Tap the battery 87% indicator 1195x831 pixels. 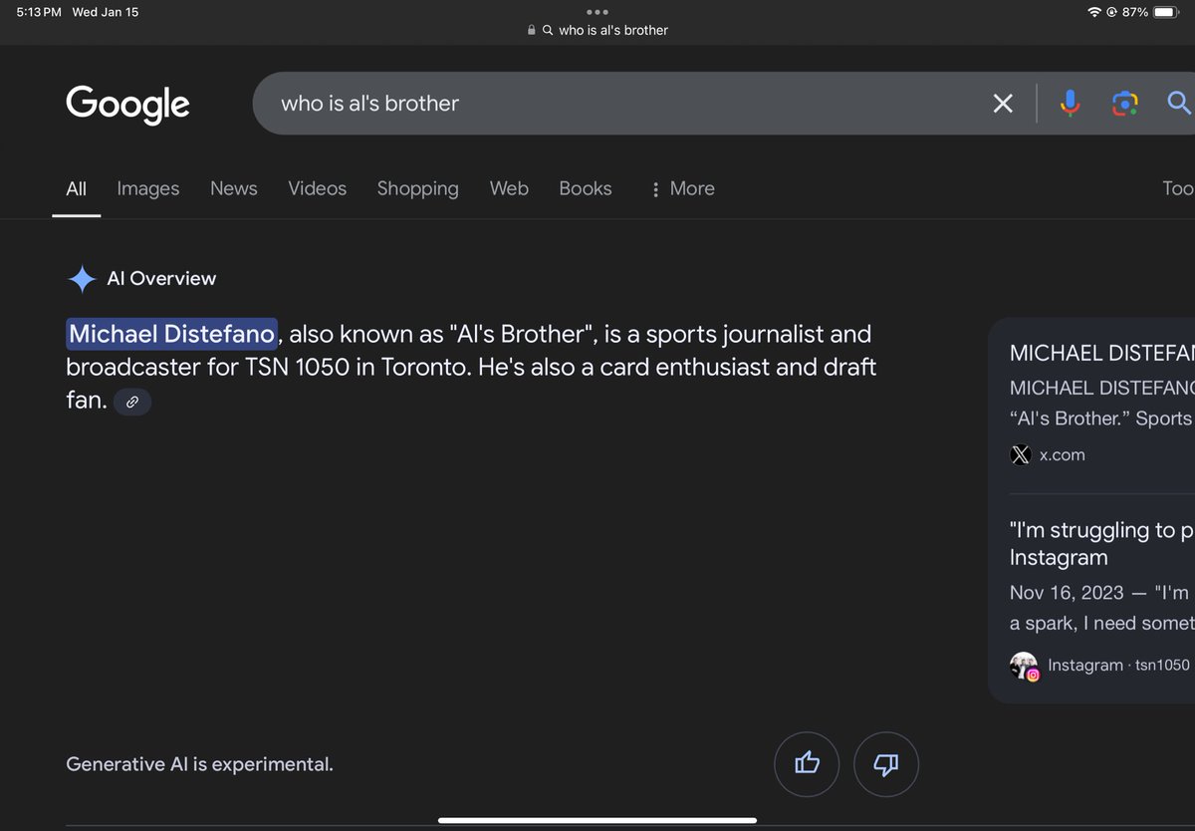(x=1151, y=12)
